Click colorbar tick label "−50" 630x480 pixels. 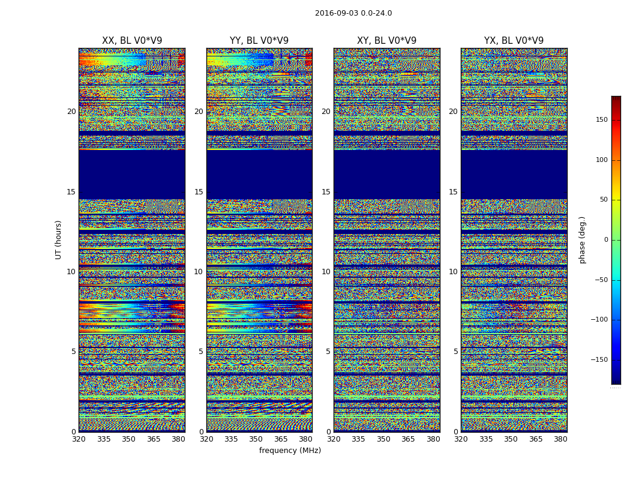click(x=601, y=280)
